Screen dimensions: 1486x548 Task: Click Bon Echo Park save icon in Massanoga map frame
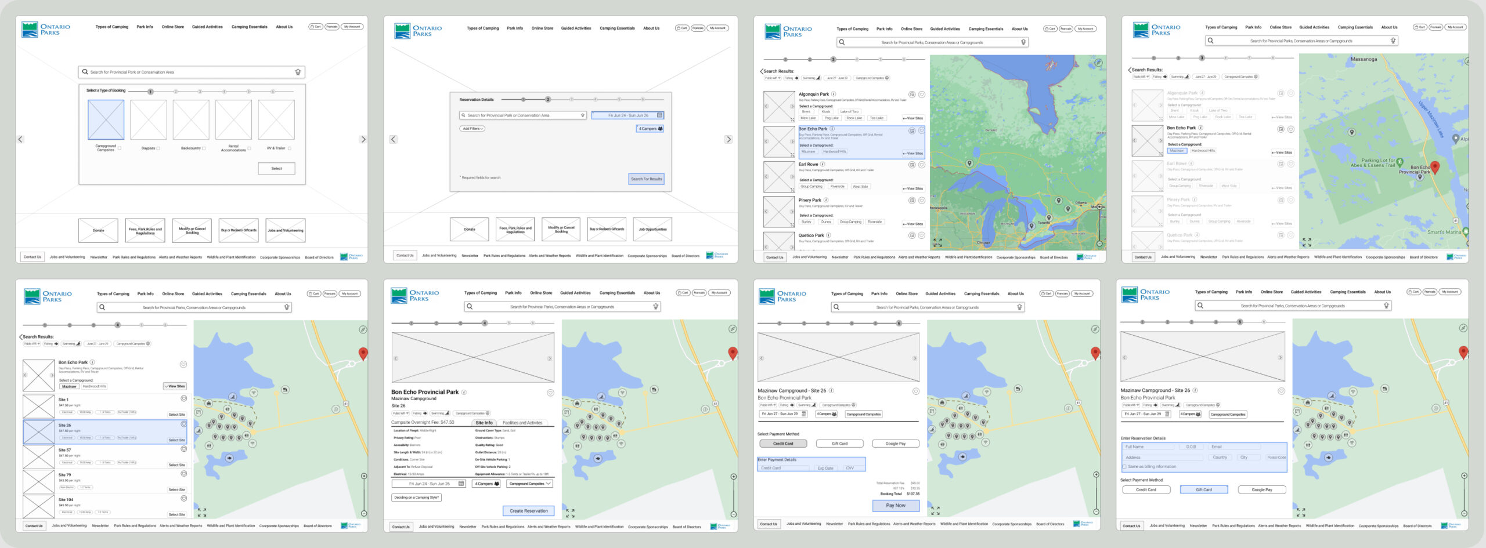click(1281, 129)
